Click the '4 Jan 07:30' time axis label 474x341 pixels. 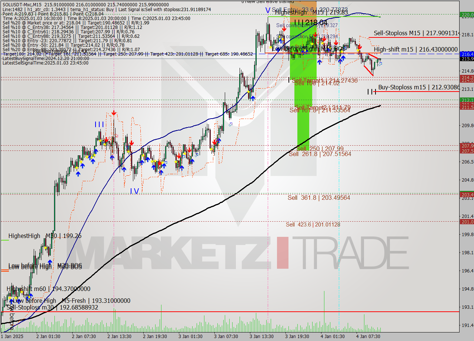[x=368, y=337]
